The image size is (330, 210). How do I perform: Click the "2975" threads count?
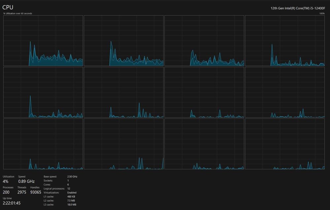pyautogui.click(x=22, y=192)
